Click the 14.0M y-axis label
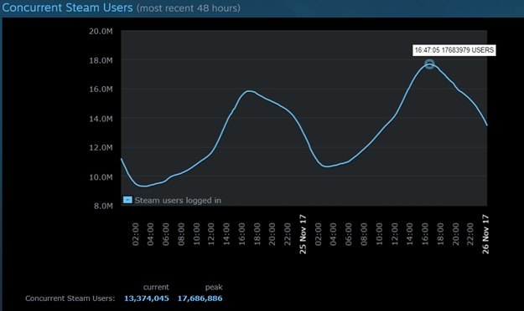 (x=101, y=119)
